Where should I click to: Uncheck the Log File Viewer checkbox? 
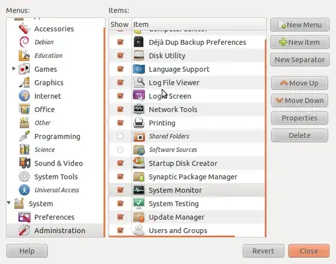(121, 83)
